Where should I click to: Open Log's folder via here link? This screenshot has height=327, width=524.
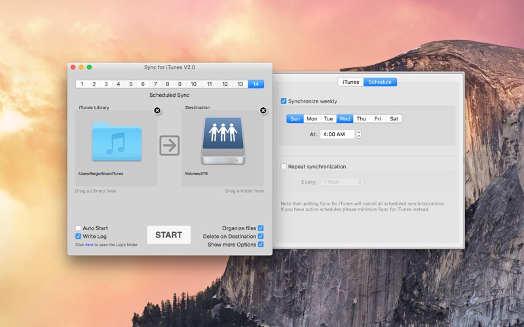89,245
